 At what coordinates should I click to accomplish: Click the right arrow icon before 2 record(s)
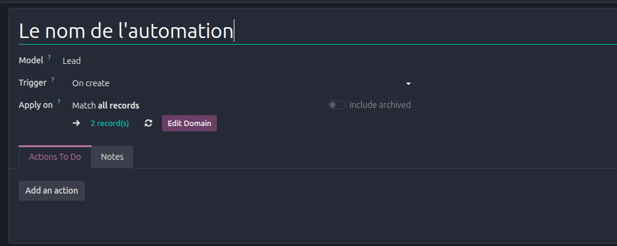click(x=77, y=123)
